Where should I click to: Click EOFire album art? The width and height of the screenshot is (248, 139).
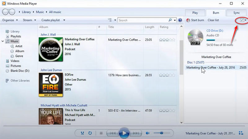click(51, 85)
